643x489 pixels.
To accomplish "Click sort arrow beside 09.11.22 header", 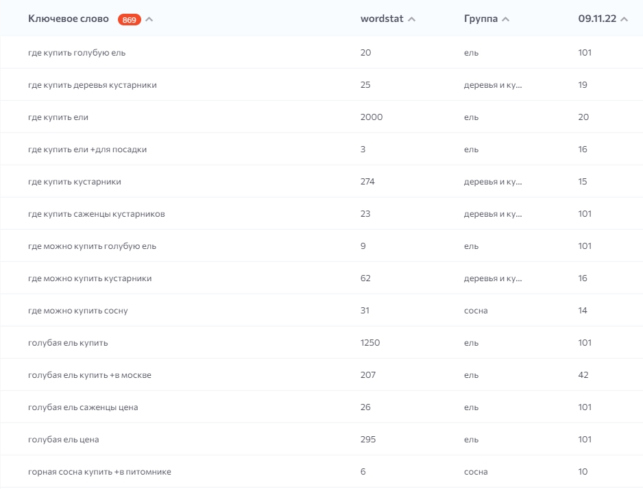I will (624, 19).
